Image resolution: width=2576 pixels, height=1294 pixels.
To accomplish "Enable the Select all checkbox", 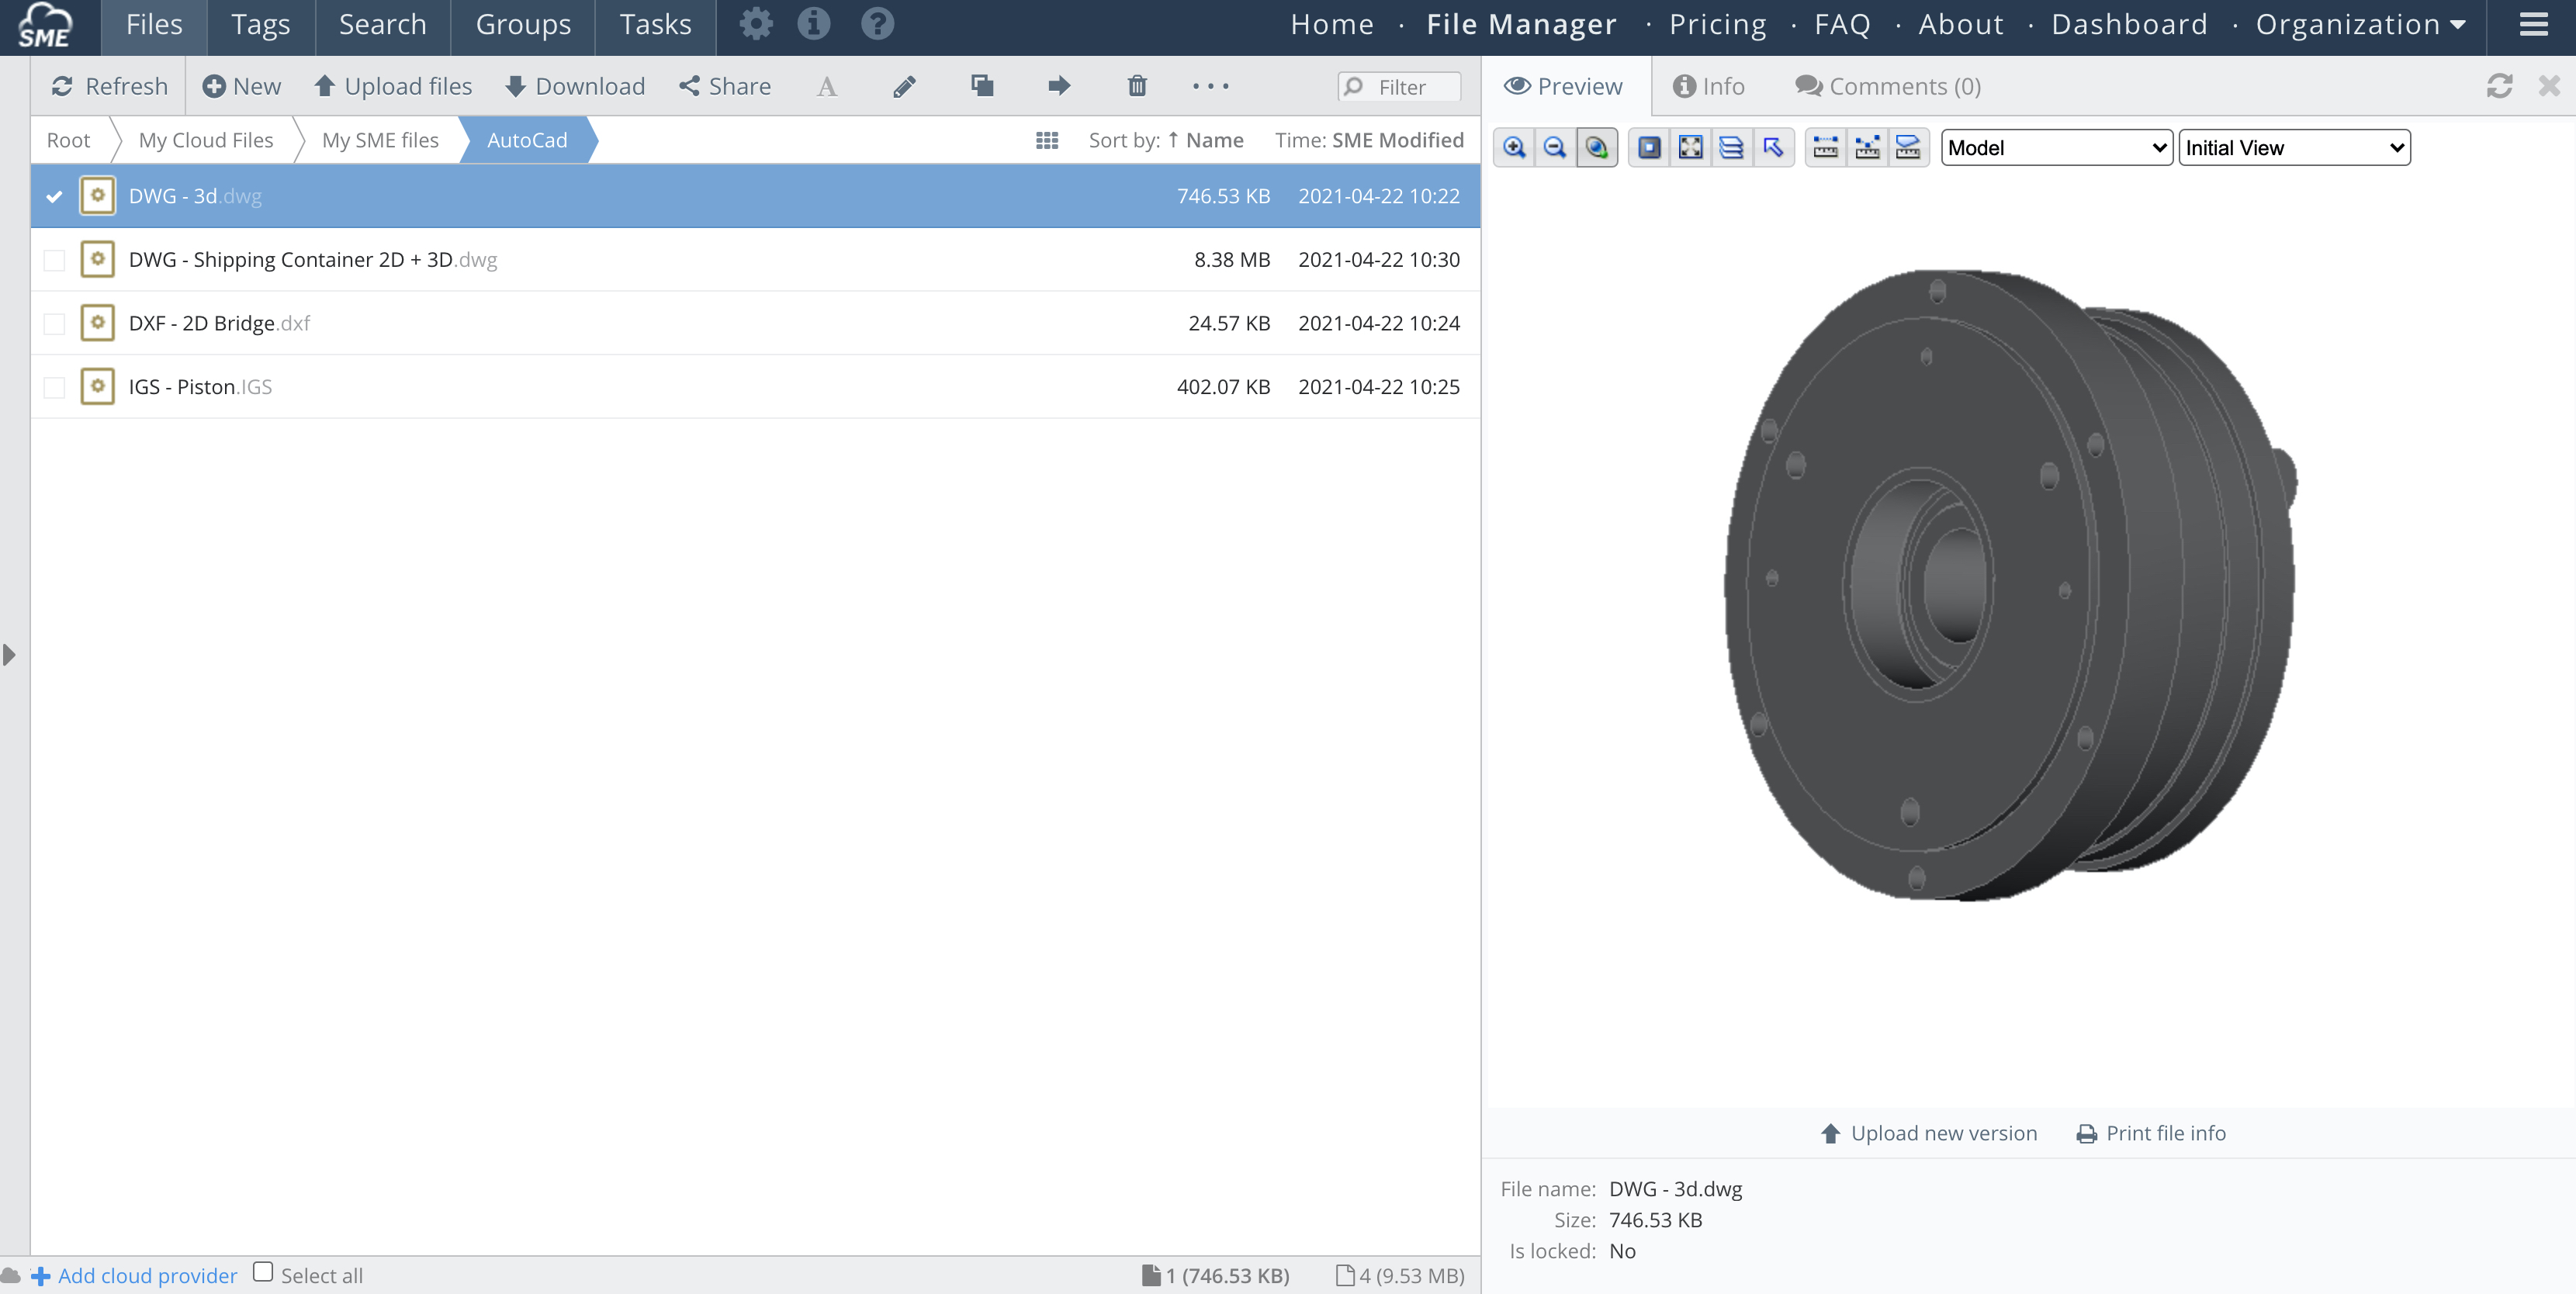I will click(x=263, y=1272).
